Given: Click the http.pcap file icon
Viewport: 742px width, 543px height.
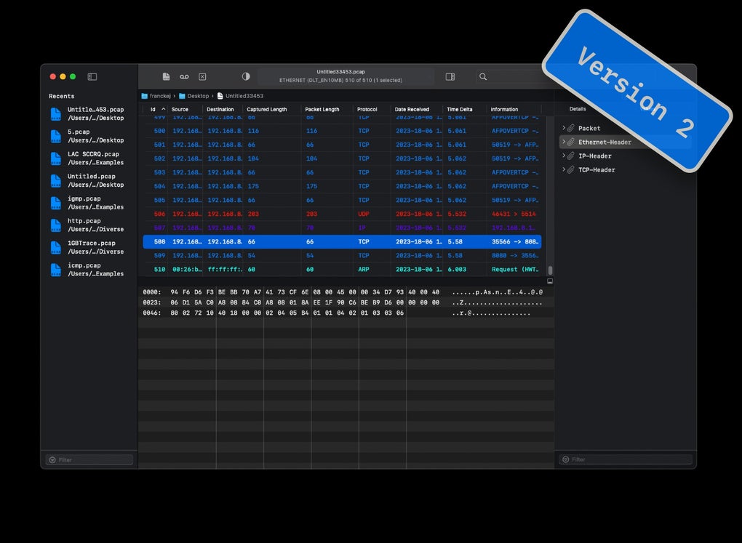Looking at the screenshot, I should point(56,225).
